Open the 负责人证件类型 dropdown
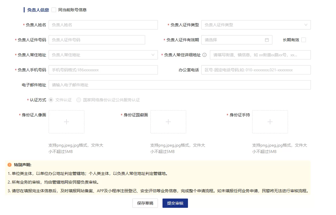The height and width of the screenshot is (215, 336). coord(256,25)
